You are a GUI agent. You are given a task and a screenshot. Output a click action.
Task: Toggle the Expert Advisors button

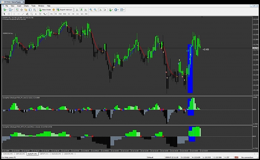(64, 10)
